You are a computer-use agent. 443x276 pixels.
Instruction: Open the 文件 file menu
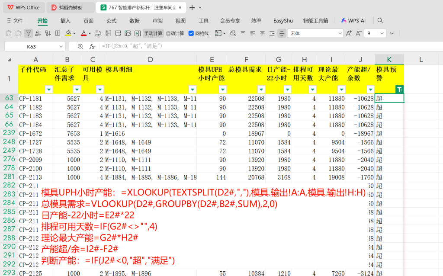pyautogui.click(x=15, y=20)
